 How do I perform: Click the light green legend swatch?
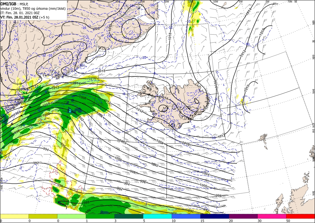coord(72,216)
